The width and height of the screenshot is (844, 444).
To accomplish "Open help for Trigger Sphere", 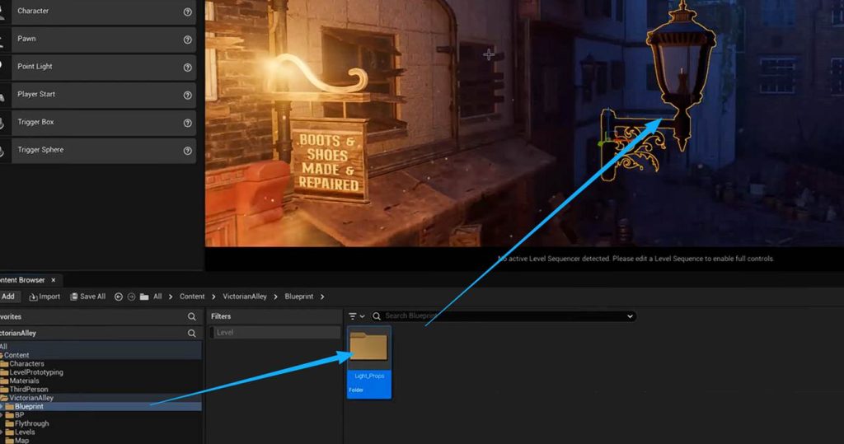I will [x=187, y=151].
